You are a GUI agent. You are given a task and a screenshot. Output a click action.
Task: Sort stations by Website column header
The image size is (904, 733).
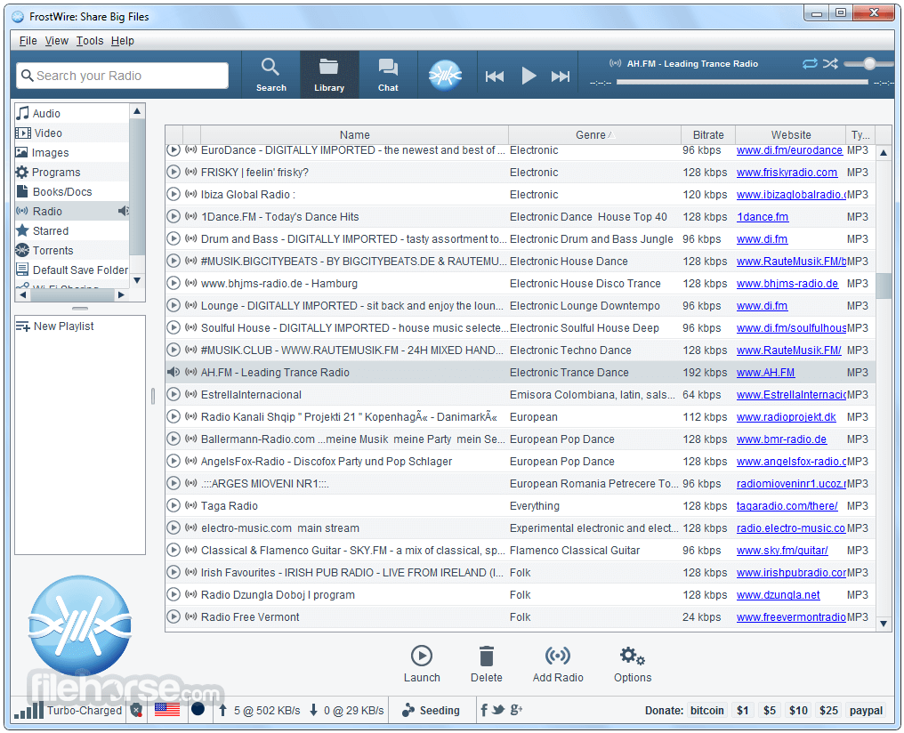tap(790, 135)
